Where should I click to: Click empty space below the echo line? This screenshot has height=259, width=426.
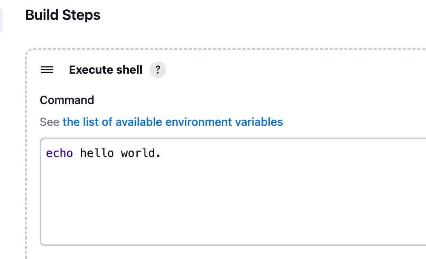[202, 202]
